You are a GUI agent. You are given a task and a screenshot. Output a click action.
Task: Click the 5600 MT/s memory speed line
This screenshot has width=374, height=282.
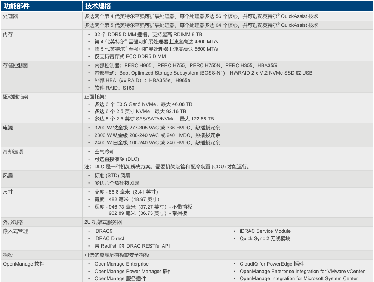(x=156, y=49)
